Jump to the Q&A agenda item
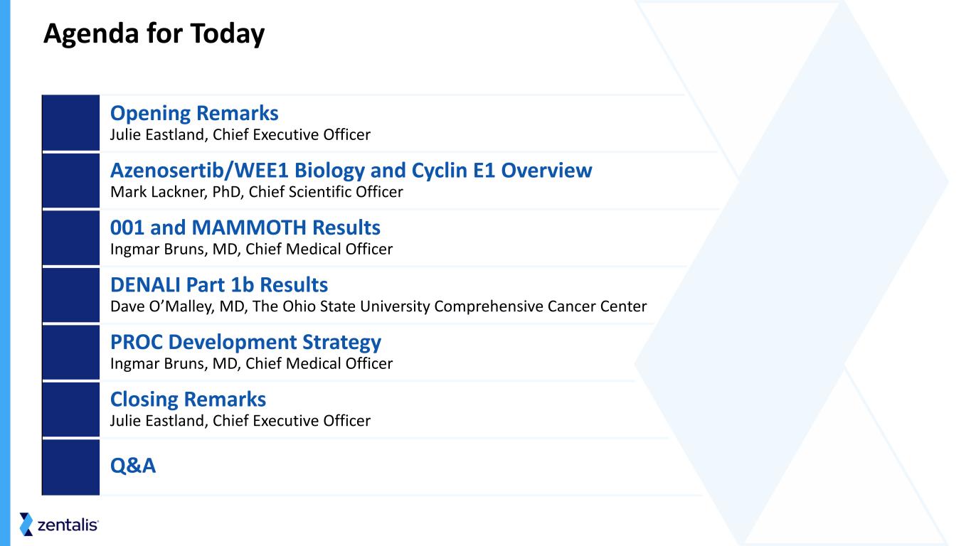The width and height of the screenshot is (971, 546). click(133, 466)
